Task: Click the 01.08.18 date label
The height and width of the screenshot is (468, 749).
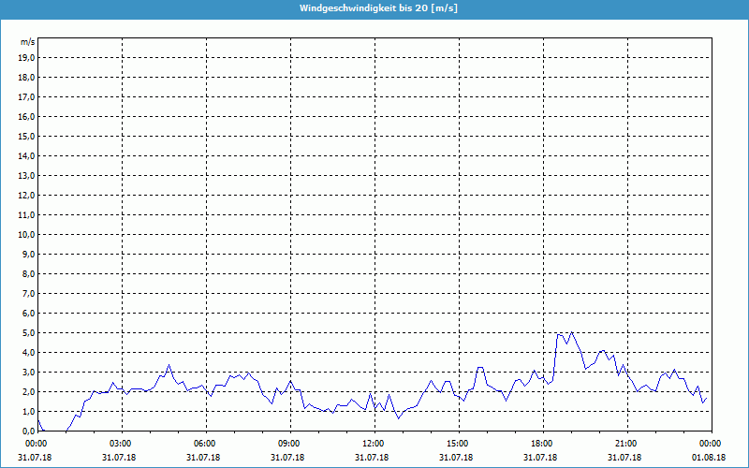Action: [x=709, y=458]
